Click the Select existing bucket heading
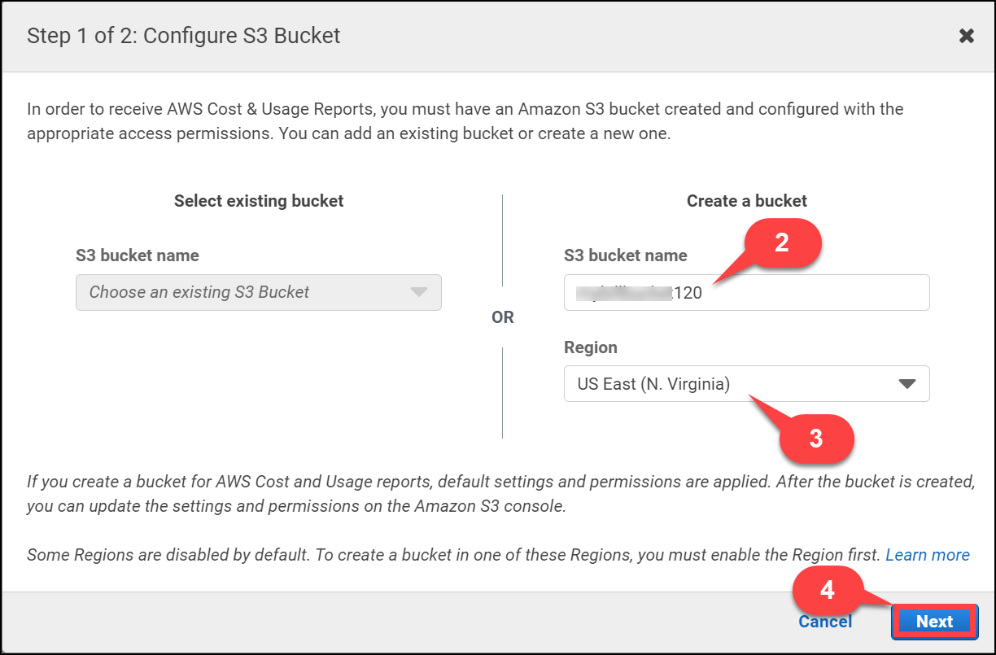This screenshot has height=655, width=996. click(x=259, y=201)
